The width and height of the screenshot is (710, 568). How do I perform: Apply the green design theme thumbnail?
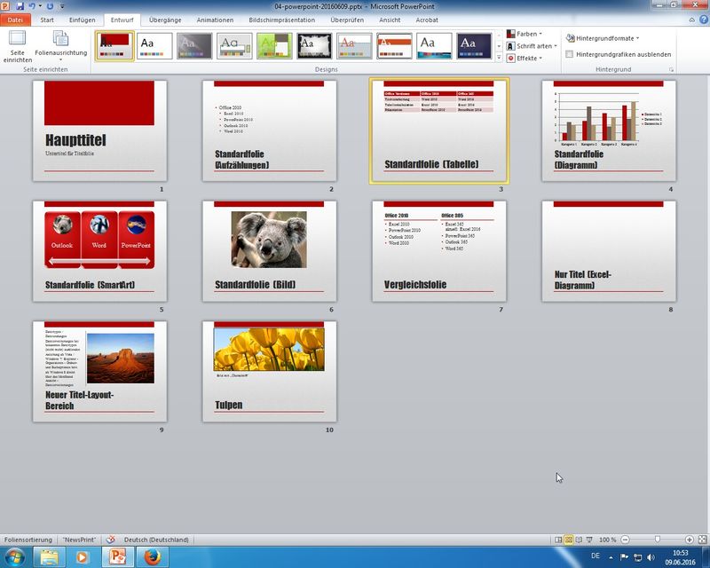pyautogui.click(x=274, y=45)
